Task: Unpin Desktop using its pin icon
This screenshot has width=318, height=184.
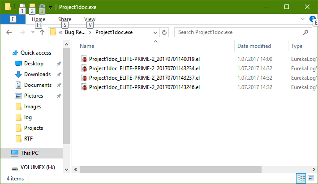Action: tap(59, 64)
